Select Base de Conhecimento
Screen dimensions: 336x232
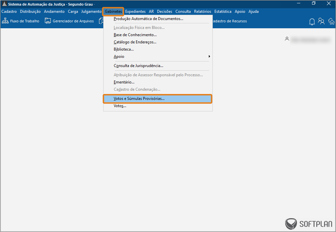coord(158,35)
